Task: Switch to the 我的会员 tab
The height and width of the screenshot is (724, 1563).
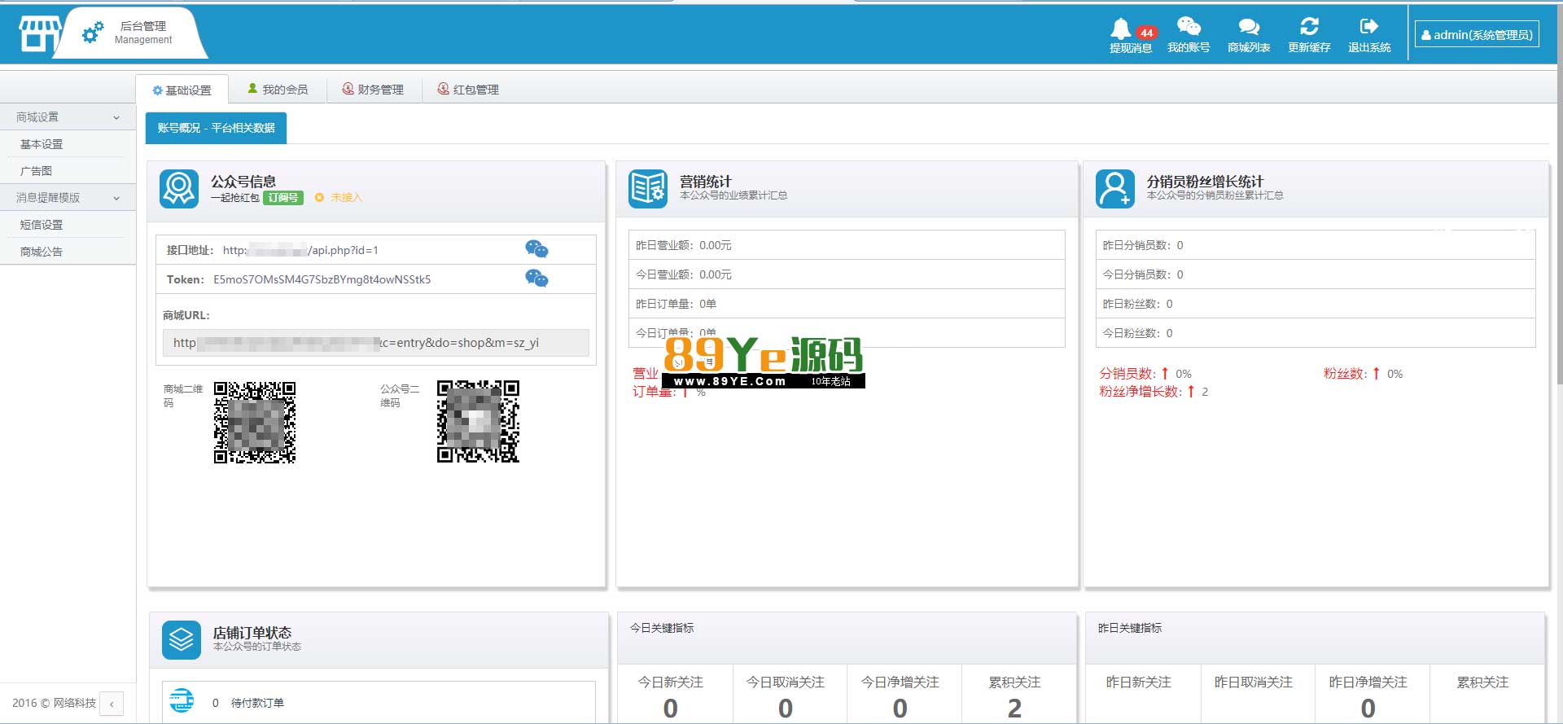Action: point(278,90)
